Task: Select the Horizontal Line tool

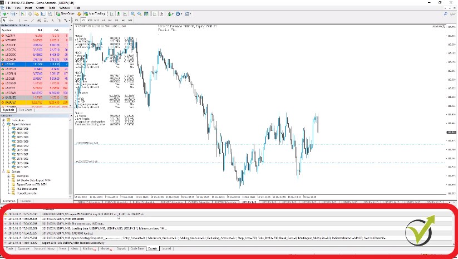Action: pos(26,21)
